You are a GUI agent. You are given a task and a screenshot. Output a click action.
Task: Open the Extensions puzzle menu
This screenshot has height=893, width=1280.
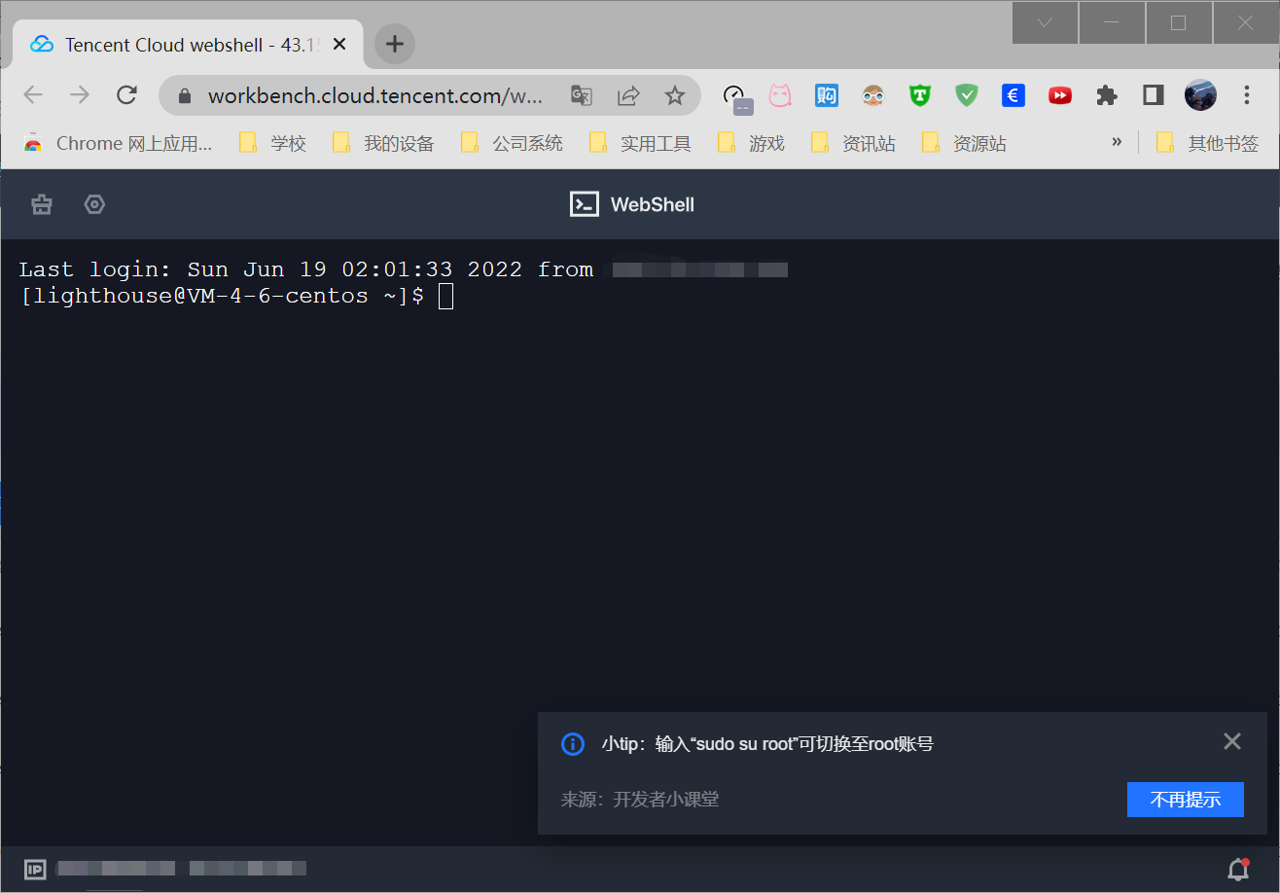click(x=1106, y=95)
